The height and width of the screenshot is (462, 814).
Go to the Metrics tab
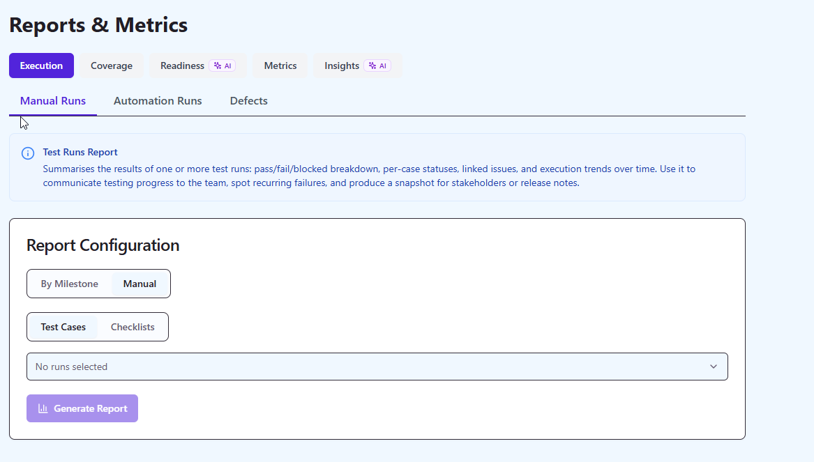pyautogui.click(x=280, y=66)
